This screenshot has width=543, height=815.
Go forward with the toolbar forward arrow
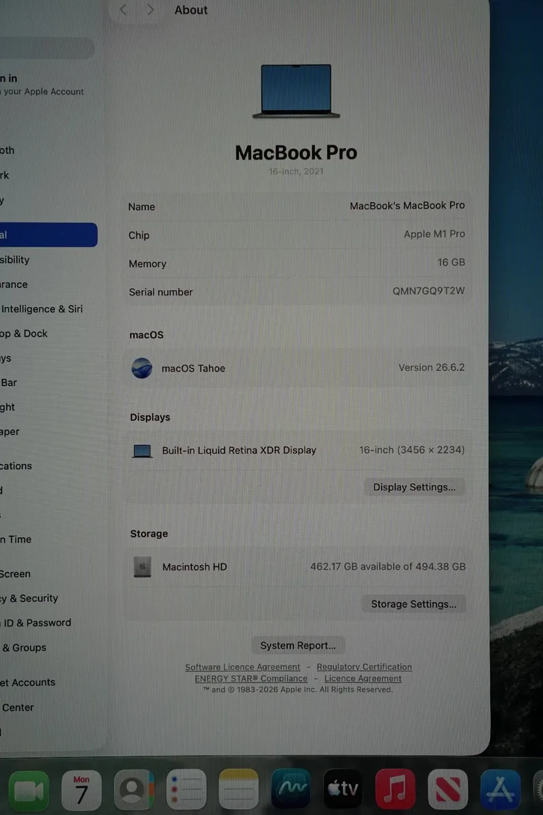tap(150, 10)
